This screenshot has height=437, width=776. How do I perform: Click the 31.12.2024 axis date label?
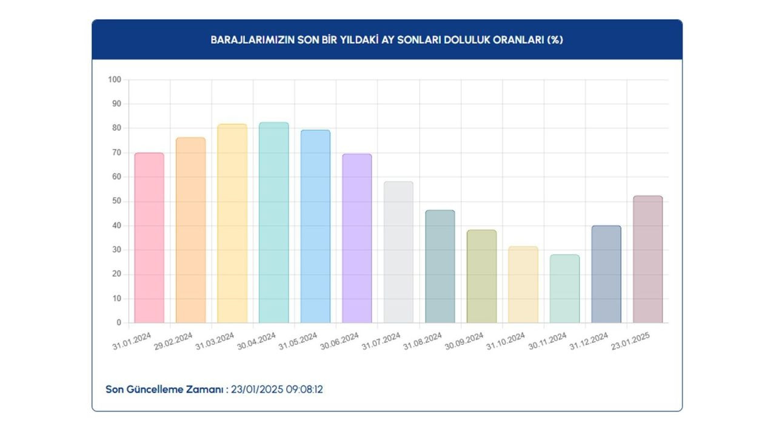(589, 342)
